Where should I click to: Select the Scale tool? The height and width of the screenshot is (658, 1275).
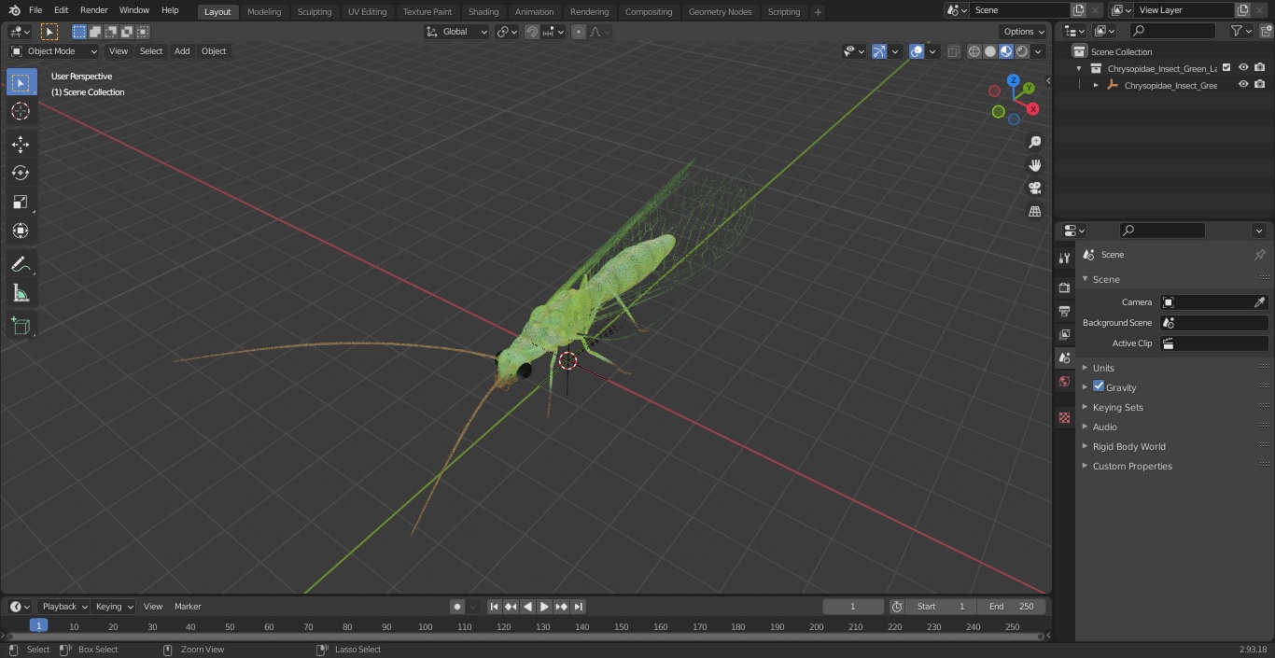21,202
